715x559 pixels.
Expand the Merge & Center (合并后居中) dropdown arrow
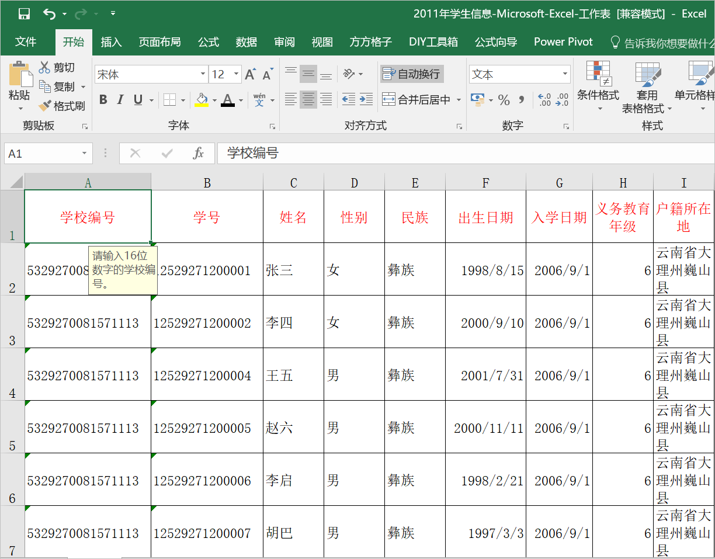coord(459,100)
